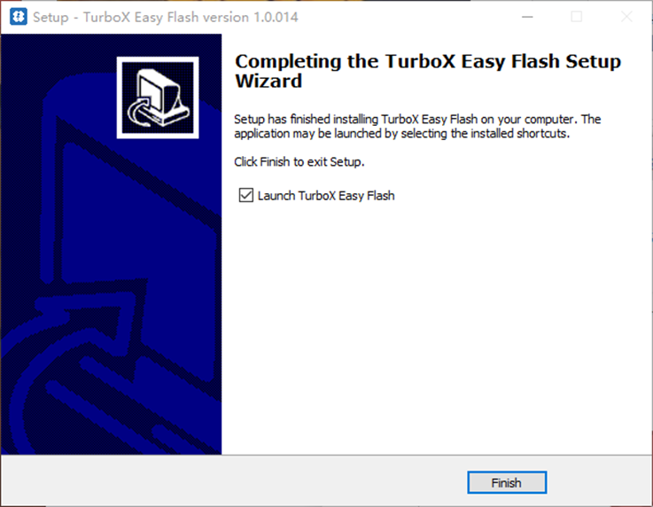Click the word "Wizard" in the heading

(268, 81)
